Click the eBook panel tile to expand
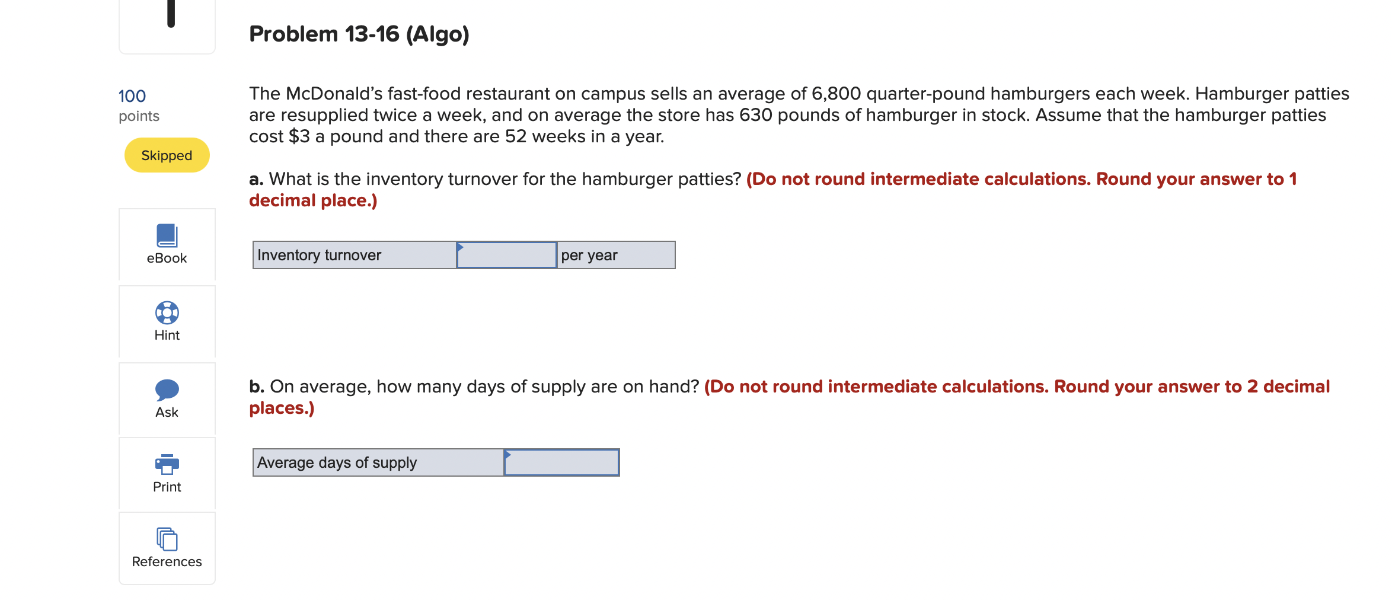 tap(167, 245)
